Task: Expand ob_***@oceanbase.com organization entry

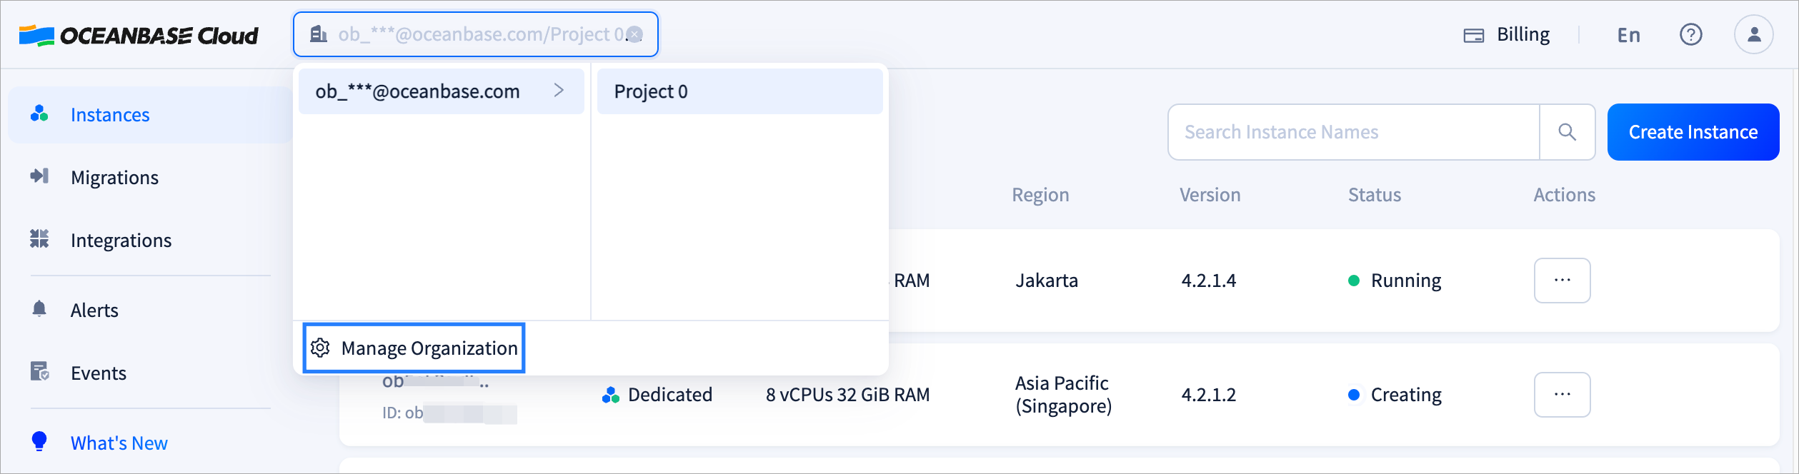Action: (441, 91)
